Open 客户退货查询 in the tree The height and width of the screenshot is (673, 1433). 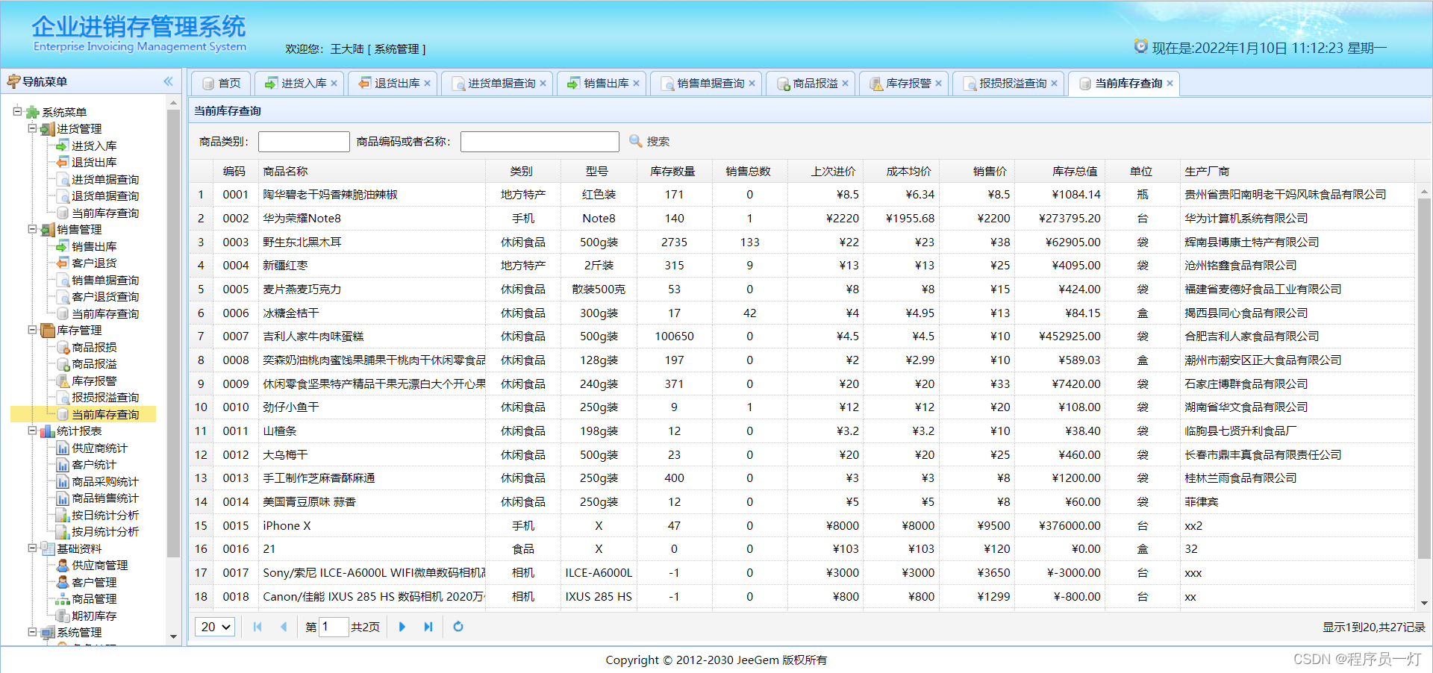point(105,296)
